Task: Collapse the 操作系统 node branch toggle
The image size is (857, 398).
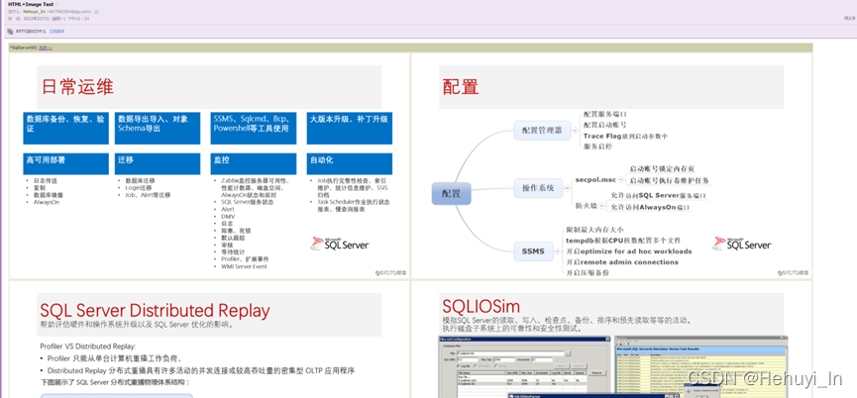Action: click(x=567, y=188)
